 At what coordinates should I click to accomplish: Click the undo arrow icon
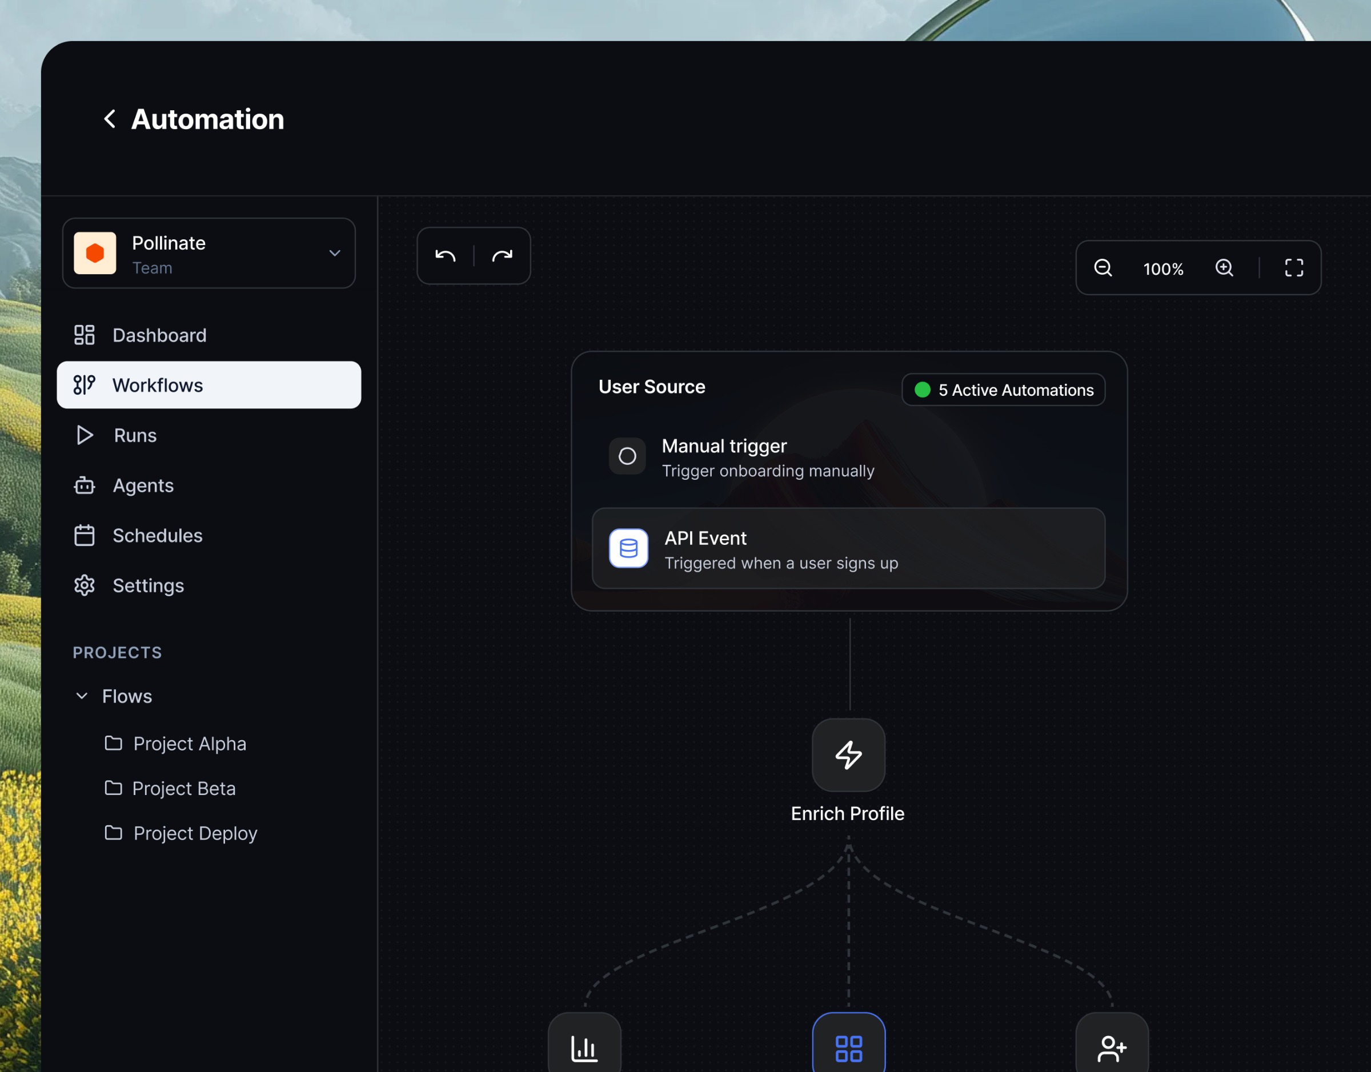coord(445,256)
